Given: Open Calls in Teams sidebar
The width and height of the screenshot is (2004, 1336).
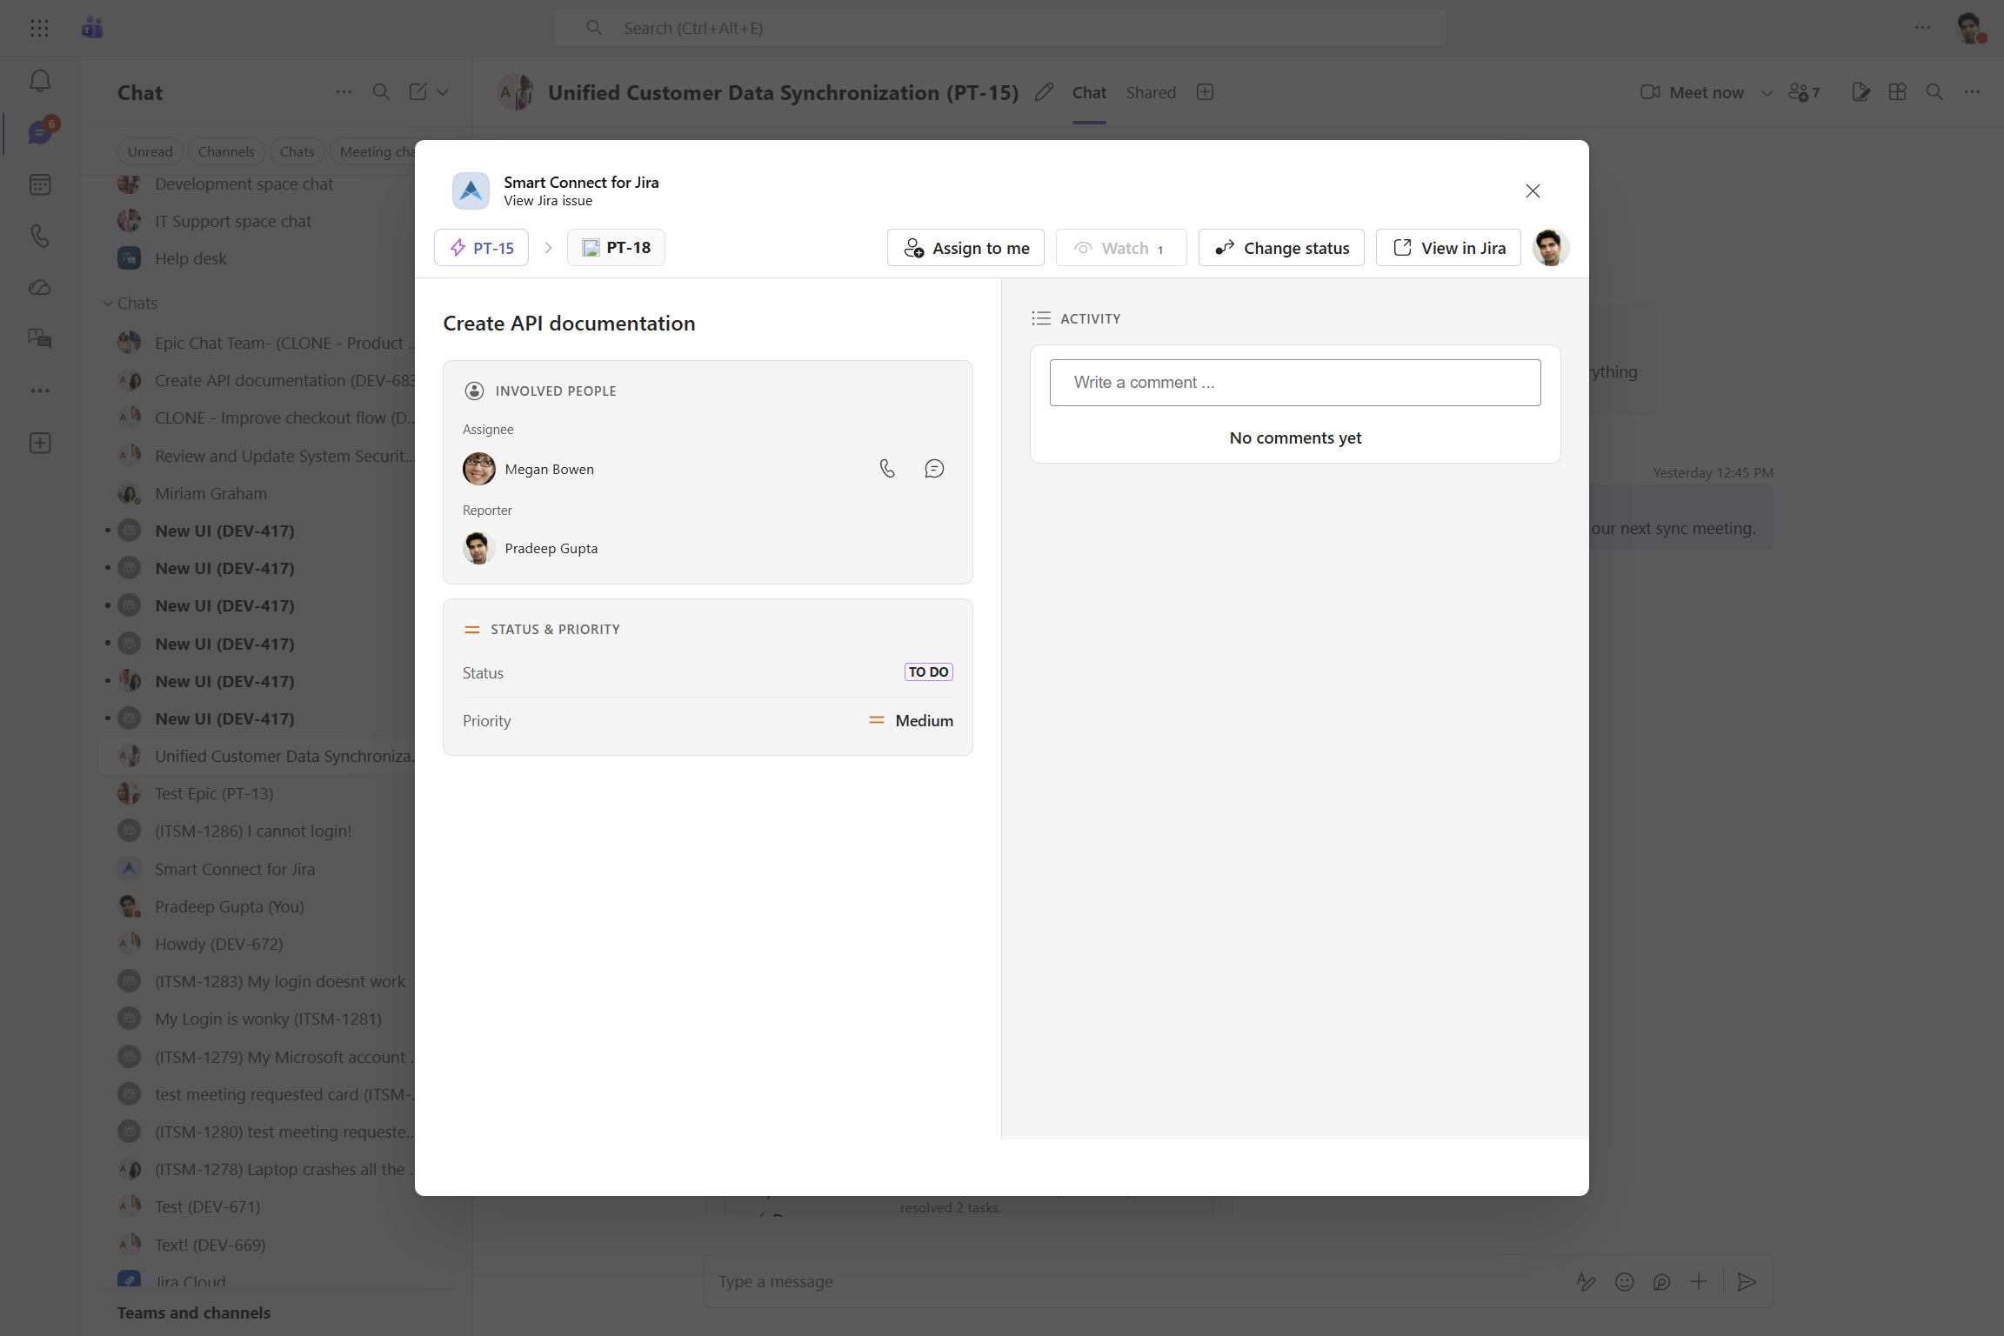Looking at the screenshot, I should (x=40, y=236).
